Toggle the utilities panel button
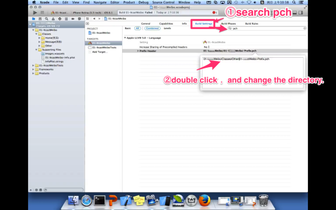This screenshot has width=336, height=210. 301,13
